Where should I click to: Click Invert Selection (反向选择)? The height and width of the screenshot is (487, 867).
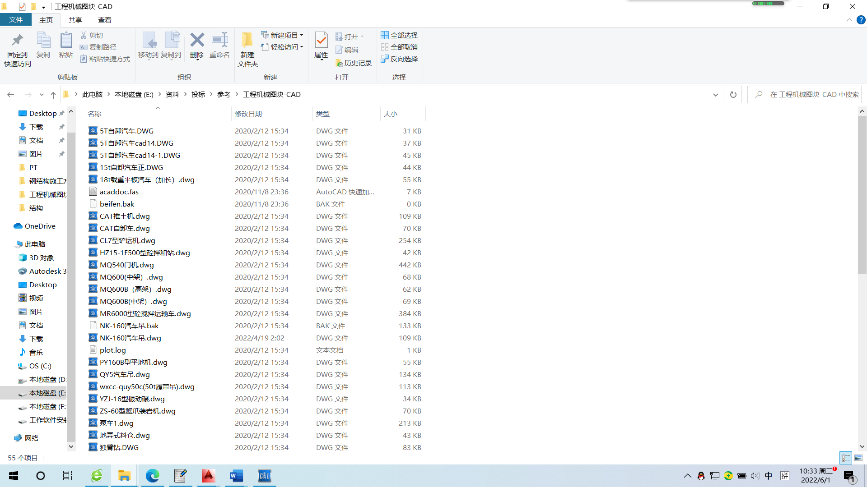click(x=399, y=59)
